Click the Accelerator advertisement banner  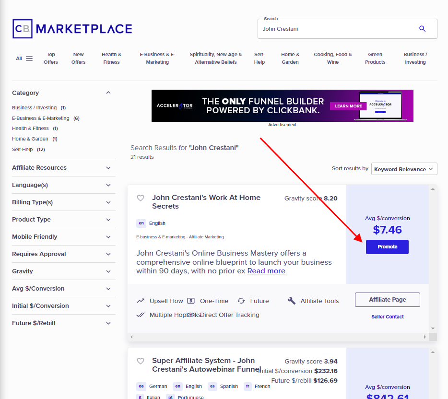coord(283,106)
